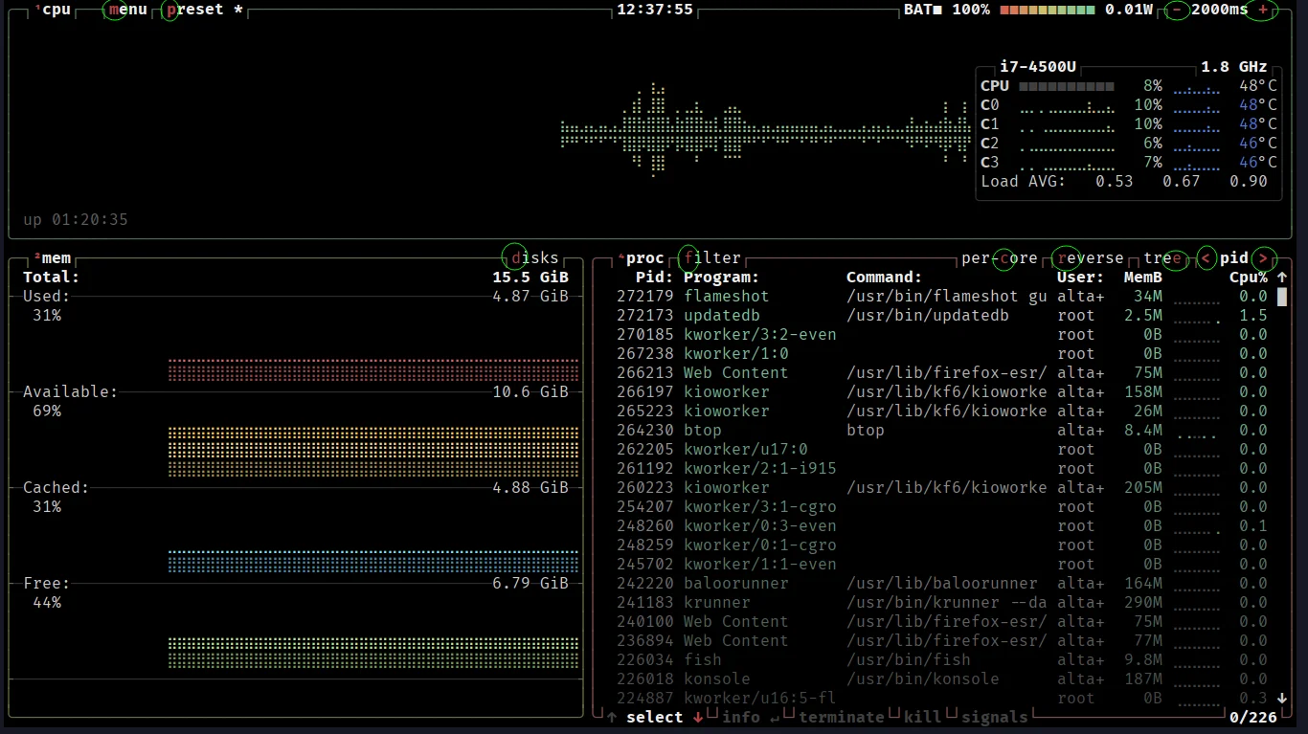The width and height of the screenshot is (1308, 734).
Task: Click select up arrow at bottom
Action: (612, 717)
